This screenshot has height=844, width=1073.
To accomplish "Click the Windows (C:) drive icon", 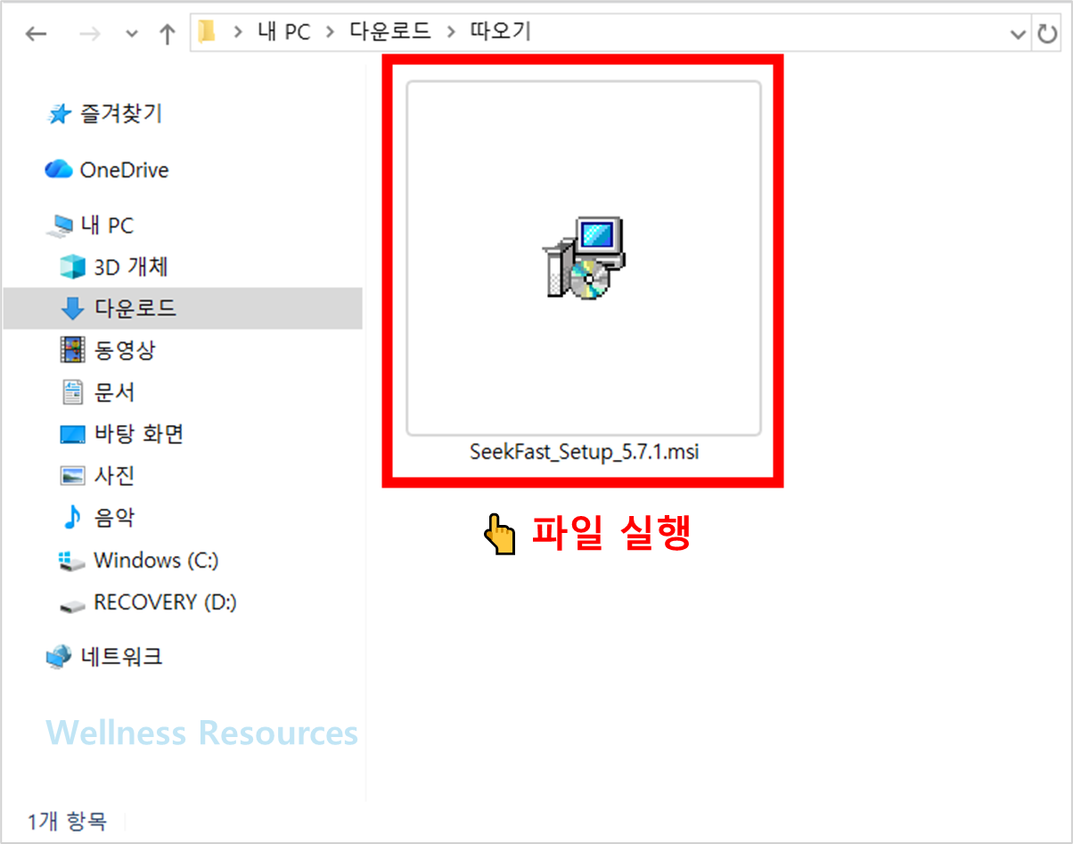I will [x=72, y=561].
